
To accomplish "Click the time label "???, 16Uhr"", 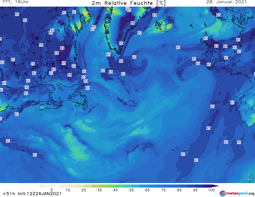I will (16, 2).
